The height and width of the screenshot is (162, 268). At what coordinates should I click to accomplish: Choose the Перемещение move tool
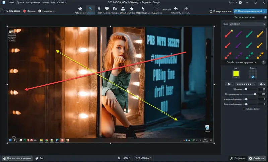click(143, 10)
